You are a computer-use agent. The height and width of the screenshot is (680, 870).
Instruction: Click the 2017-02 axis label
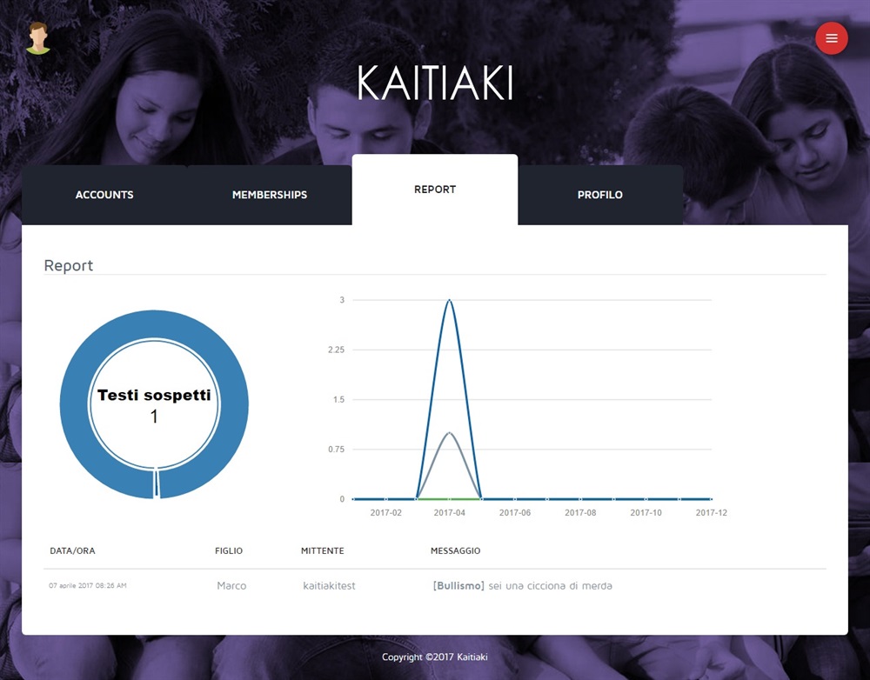(x=386, y=512)
